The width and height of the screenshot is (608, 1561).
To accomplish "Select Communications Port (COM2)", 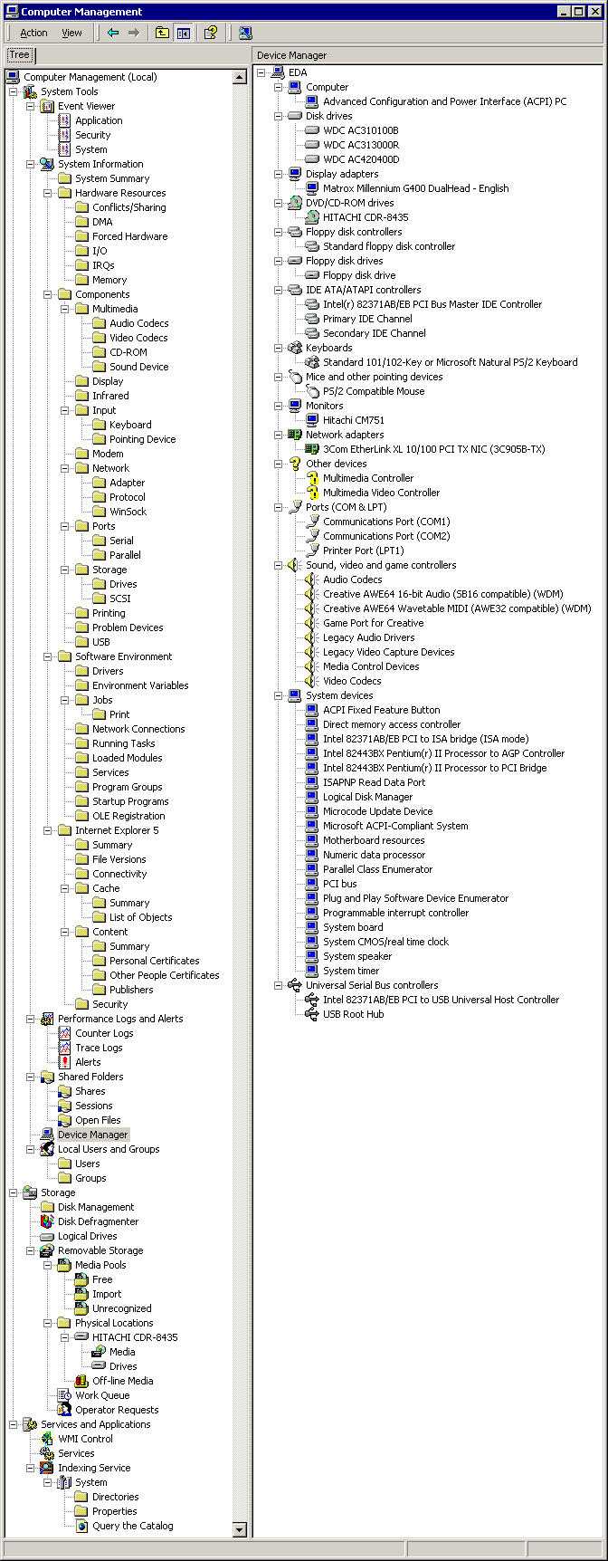I will coord(386,536).
